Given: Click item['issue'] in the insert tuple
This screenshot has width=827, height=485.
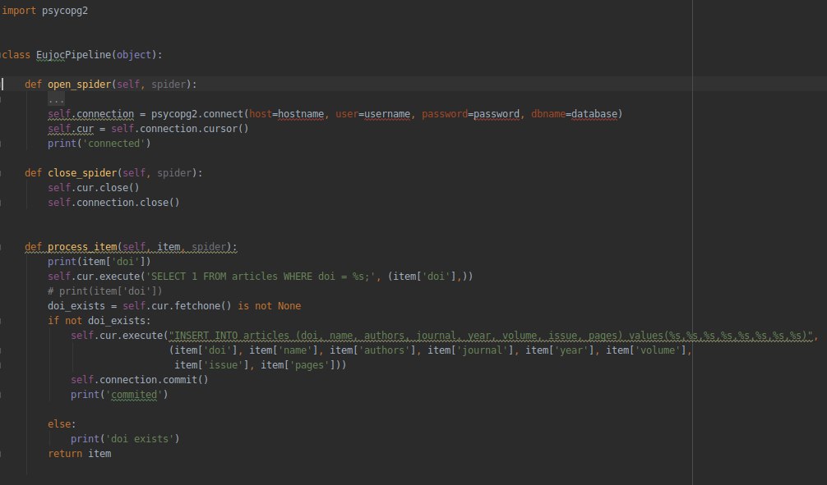Looking at the screenshot, I should click(211, 364).
